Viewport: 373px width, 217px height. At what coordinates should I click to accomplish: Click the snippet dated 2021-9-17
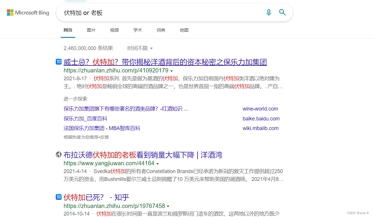(173, 83)
